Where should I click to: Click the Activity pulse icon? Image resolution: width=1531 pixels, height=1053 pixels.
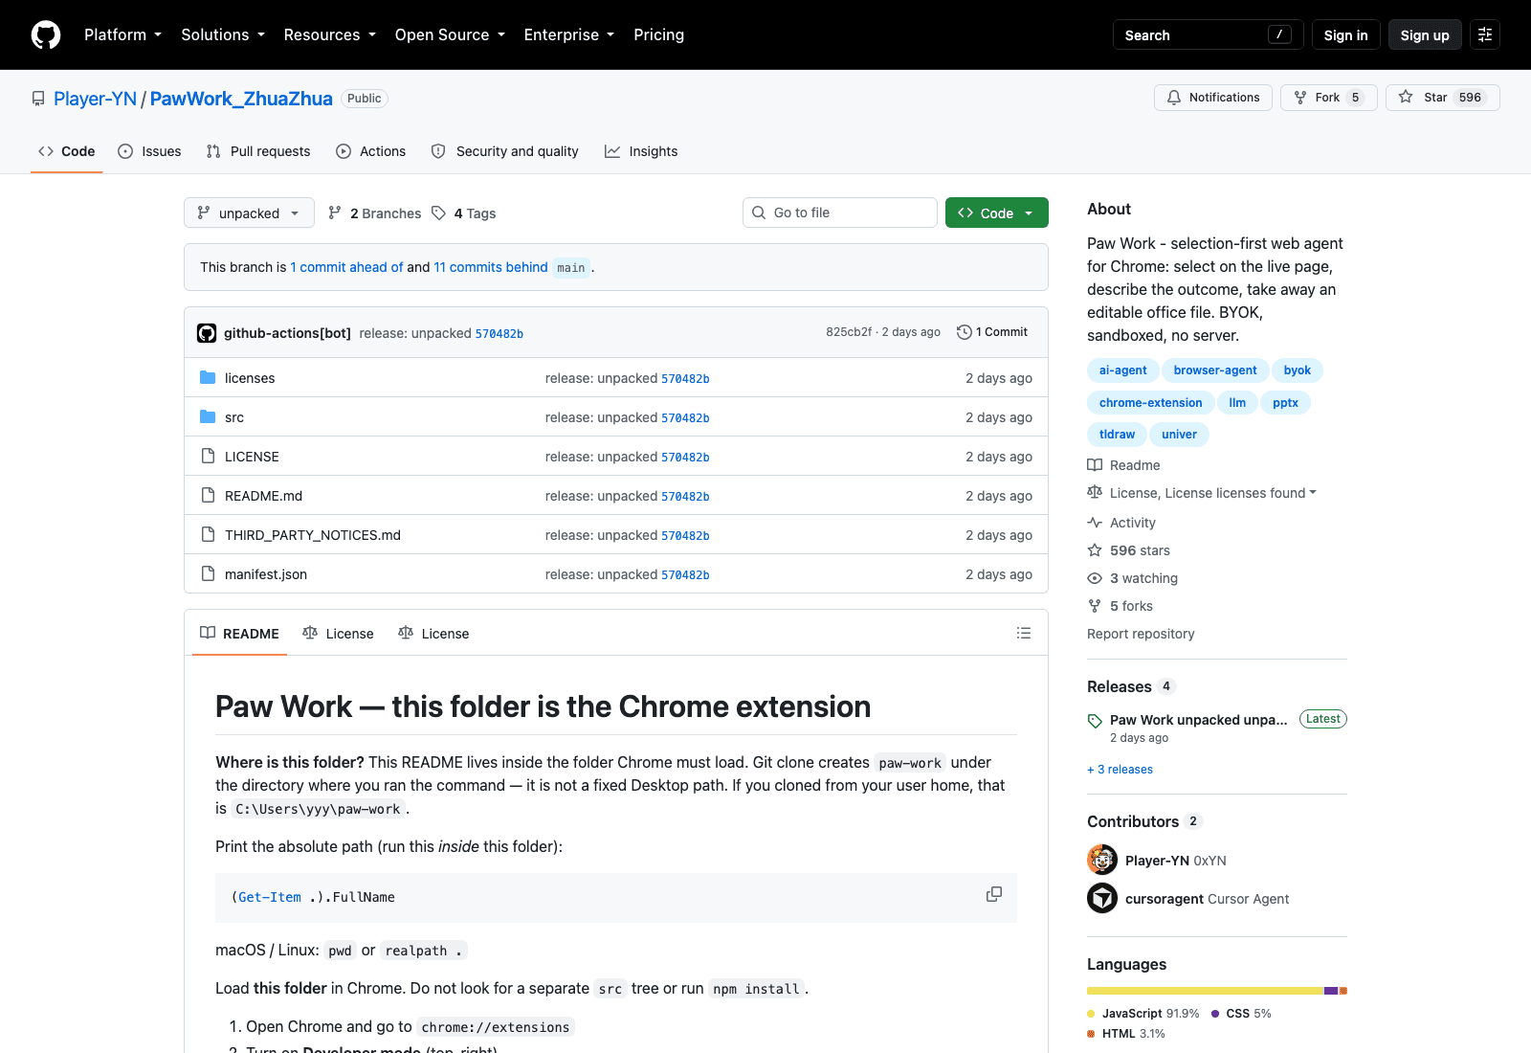(1095, 523)
